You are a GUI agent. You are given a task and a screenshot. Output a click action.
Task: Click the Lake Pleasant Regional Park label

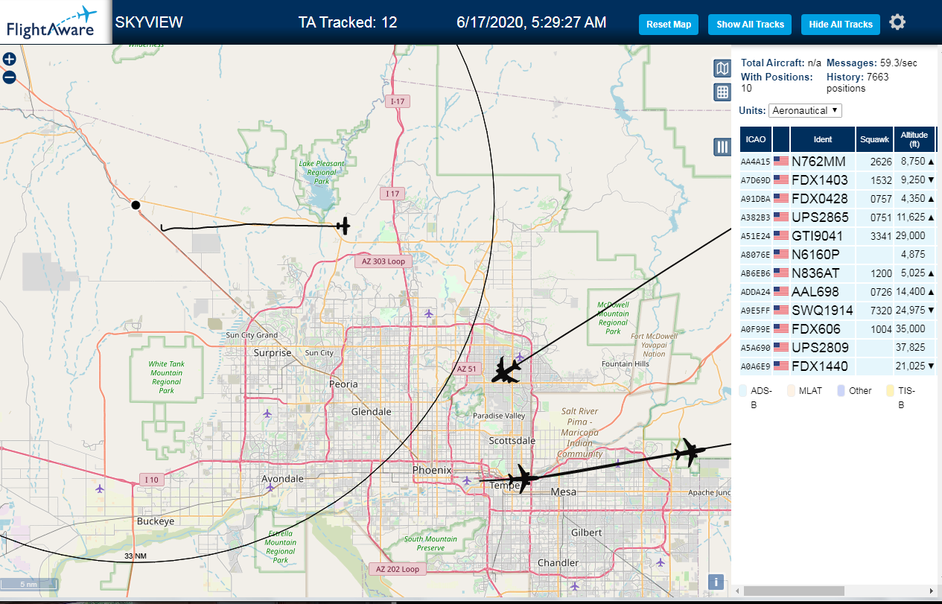point(322,172)
